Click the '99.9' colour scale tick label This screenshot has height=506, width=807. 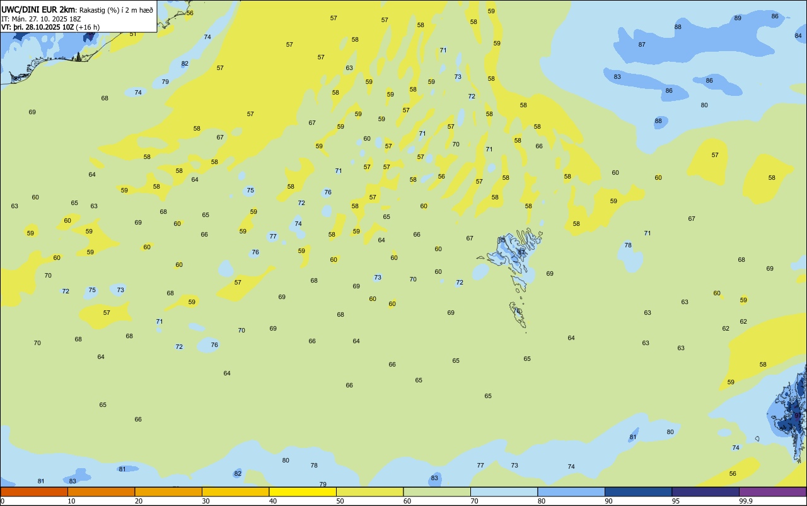pyautogui.click(x=746, y=501)
